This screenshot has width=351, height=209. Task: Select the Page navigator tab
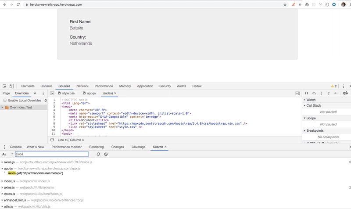pyautogui.click(x=6, y=93)
